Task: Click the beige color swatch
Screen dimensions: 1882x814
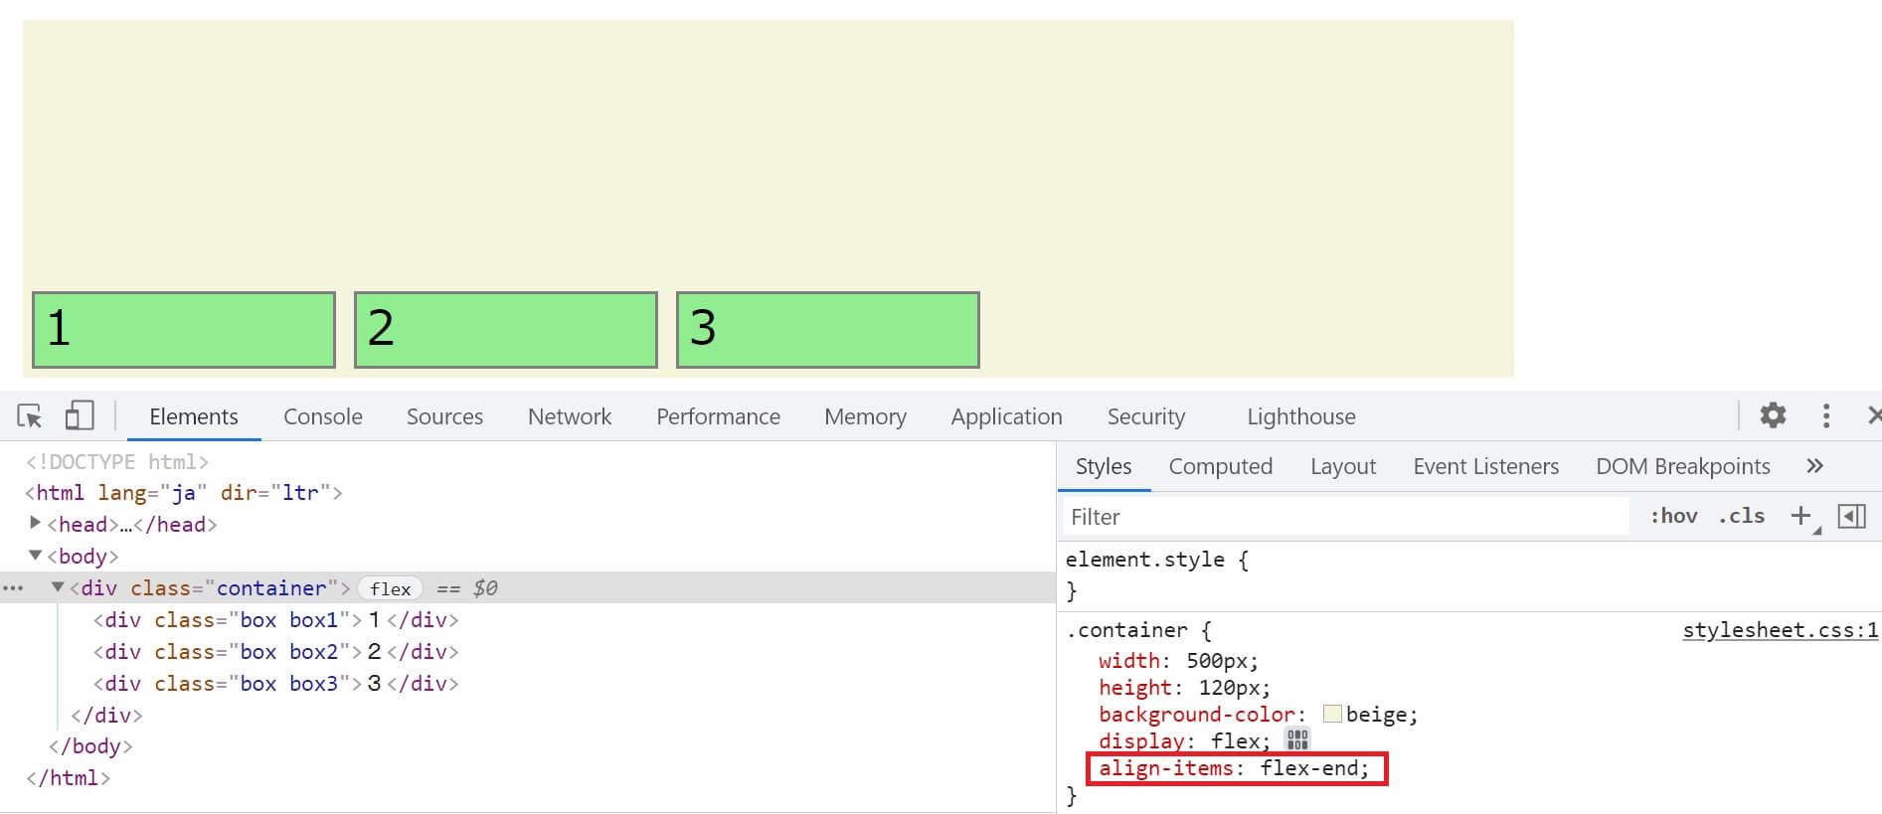Action: [x=1332, y=715]
